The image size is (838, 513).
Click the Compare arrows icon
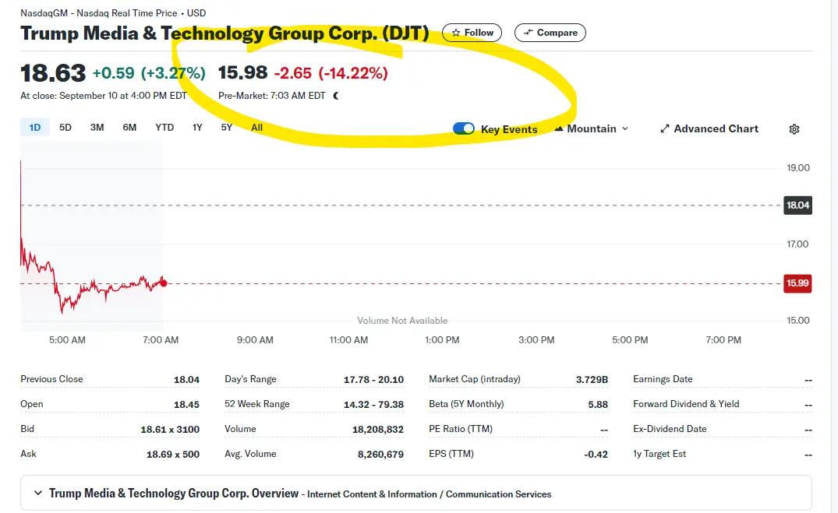coord(528,33)
